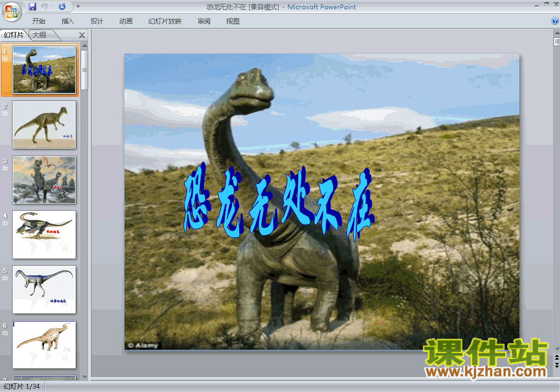The width and height of the screenshot is (560, 392).
Task: Click animation star icon beside slide 2
Action: [5, 114]
